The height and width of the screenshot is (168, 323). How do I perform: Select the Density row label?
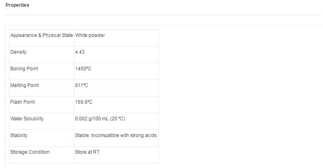18,52
